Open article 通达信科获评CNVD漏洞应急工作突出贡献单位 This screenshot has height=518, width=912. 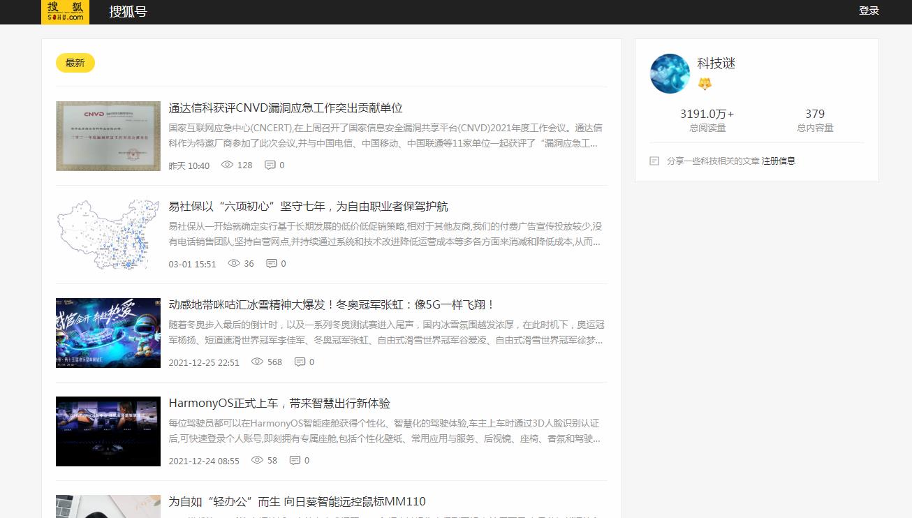click(286, 108)
